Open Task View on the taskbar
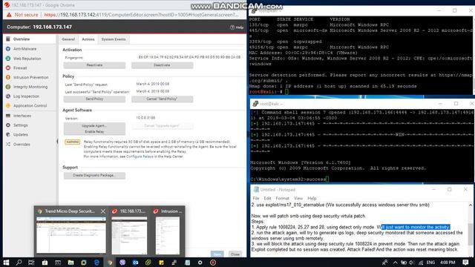The image size is (475, 267). point(31,263)
